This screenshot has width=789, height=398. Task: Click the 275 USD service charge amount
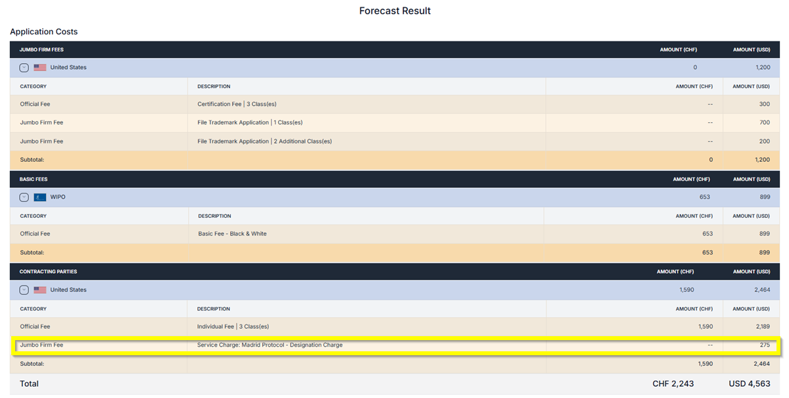pos(763,345)
